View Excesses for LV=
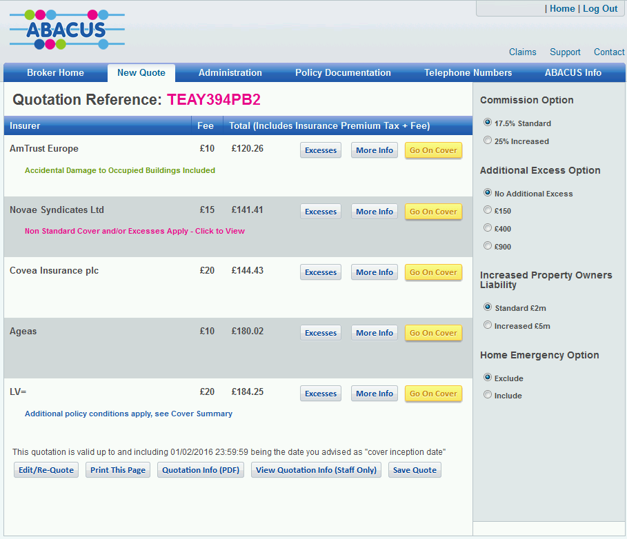627x539 pixels. coord(321,394)
